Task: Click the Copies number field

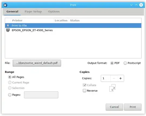Action: 106,78
